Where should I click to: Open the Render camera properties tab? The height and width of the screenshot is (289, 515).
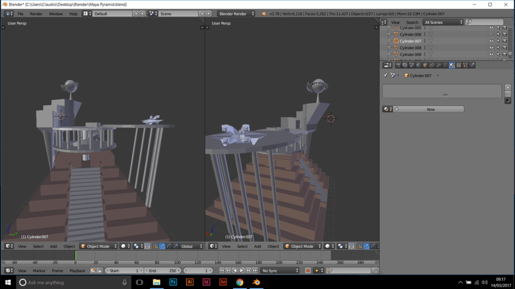pos(399,65)
